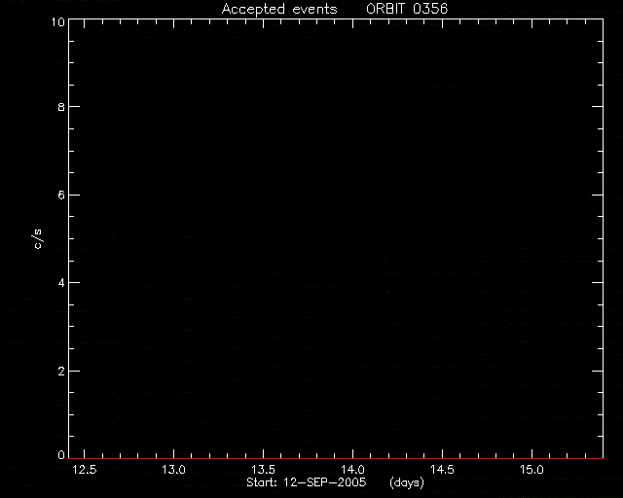Click the x-axis label 12.5
The image size is (623, 498).
pyautogui.click(x=85, y=470)
